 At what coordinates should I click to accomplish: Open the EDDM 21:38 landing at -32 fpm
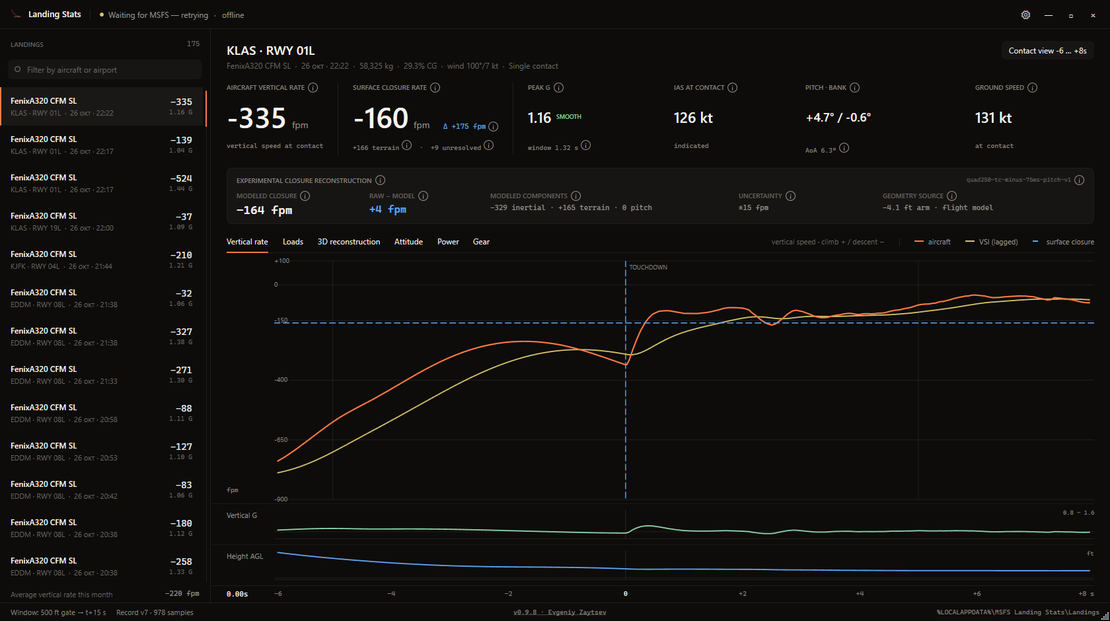[103, 298]
